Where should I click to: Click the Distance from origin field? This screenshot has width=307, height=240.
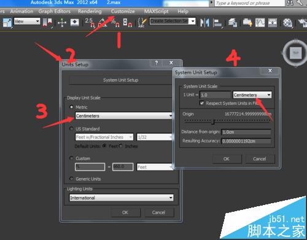click(x=246, y=132)
